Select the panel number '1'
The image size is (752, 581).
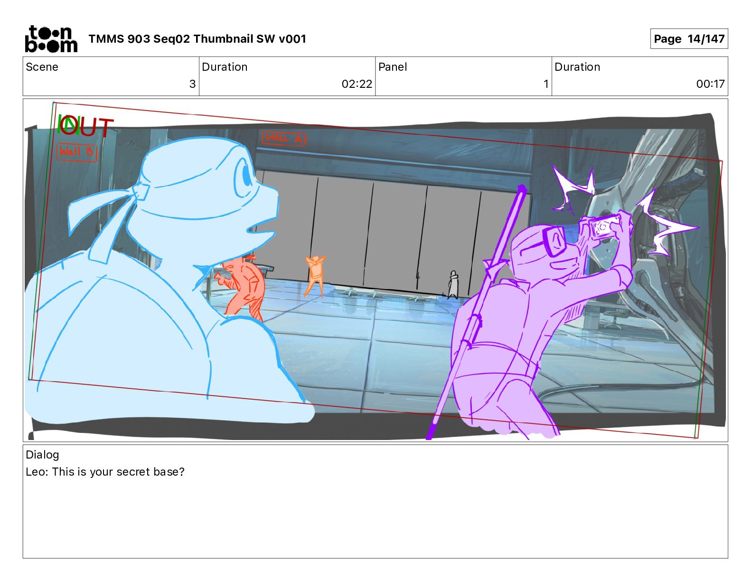[546, 84]
